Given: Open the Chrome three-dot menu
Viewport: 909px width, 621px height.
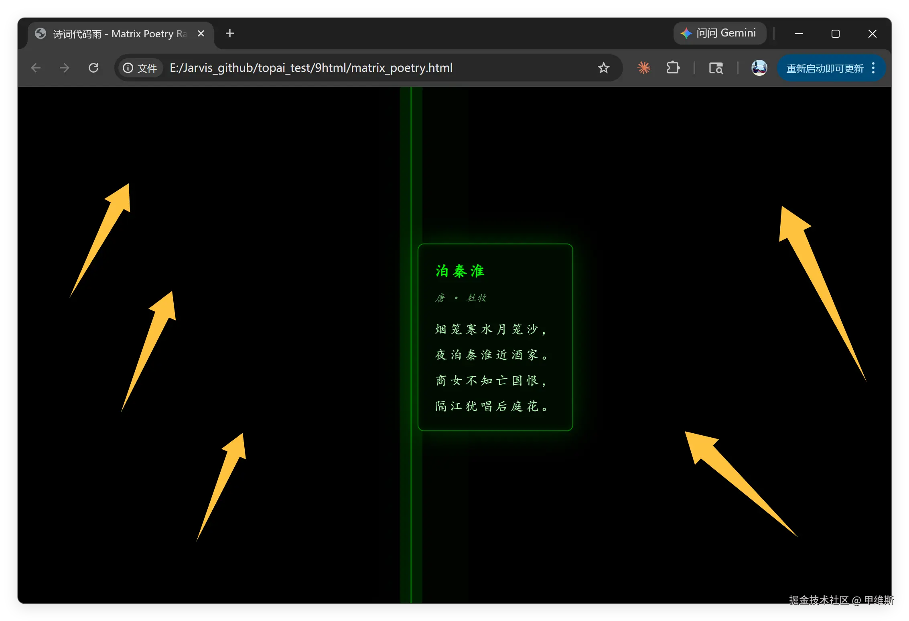Looking at the screenshot, I should click(x=873, y=68).
